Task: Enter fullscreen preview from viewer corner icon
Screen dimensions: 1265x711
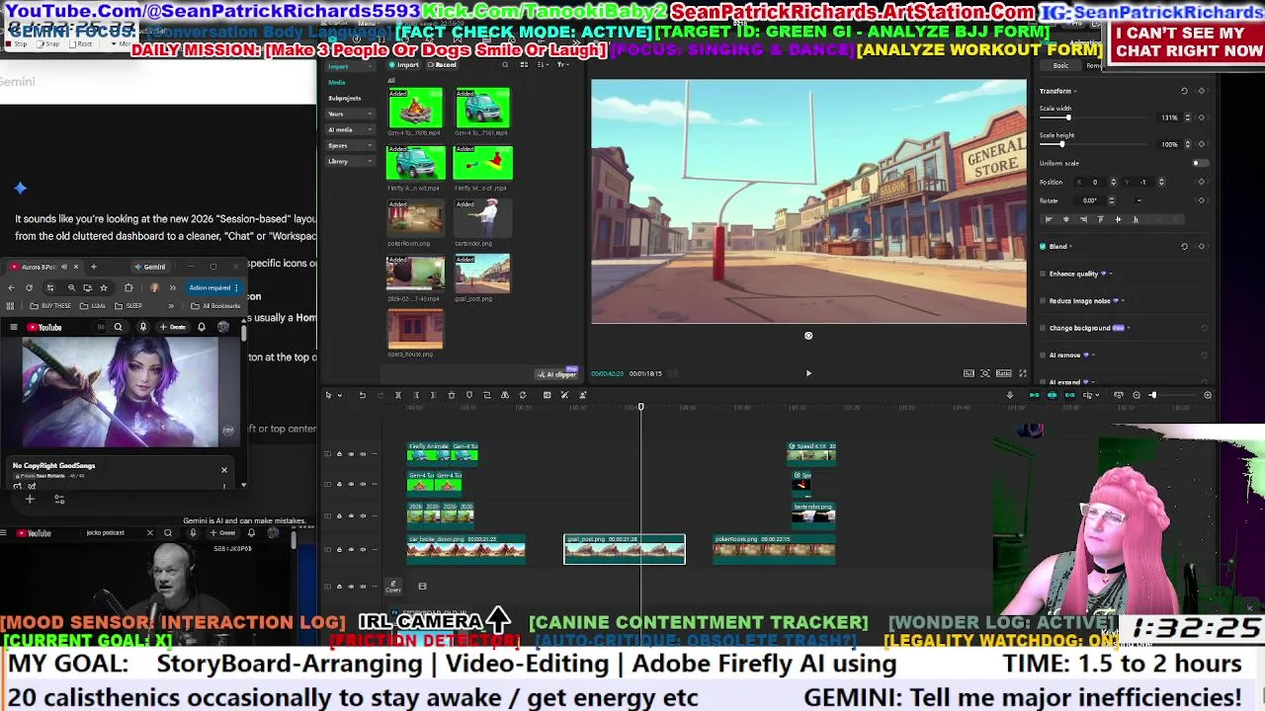Action: click(x=1022, y=373)
